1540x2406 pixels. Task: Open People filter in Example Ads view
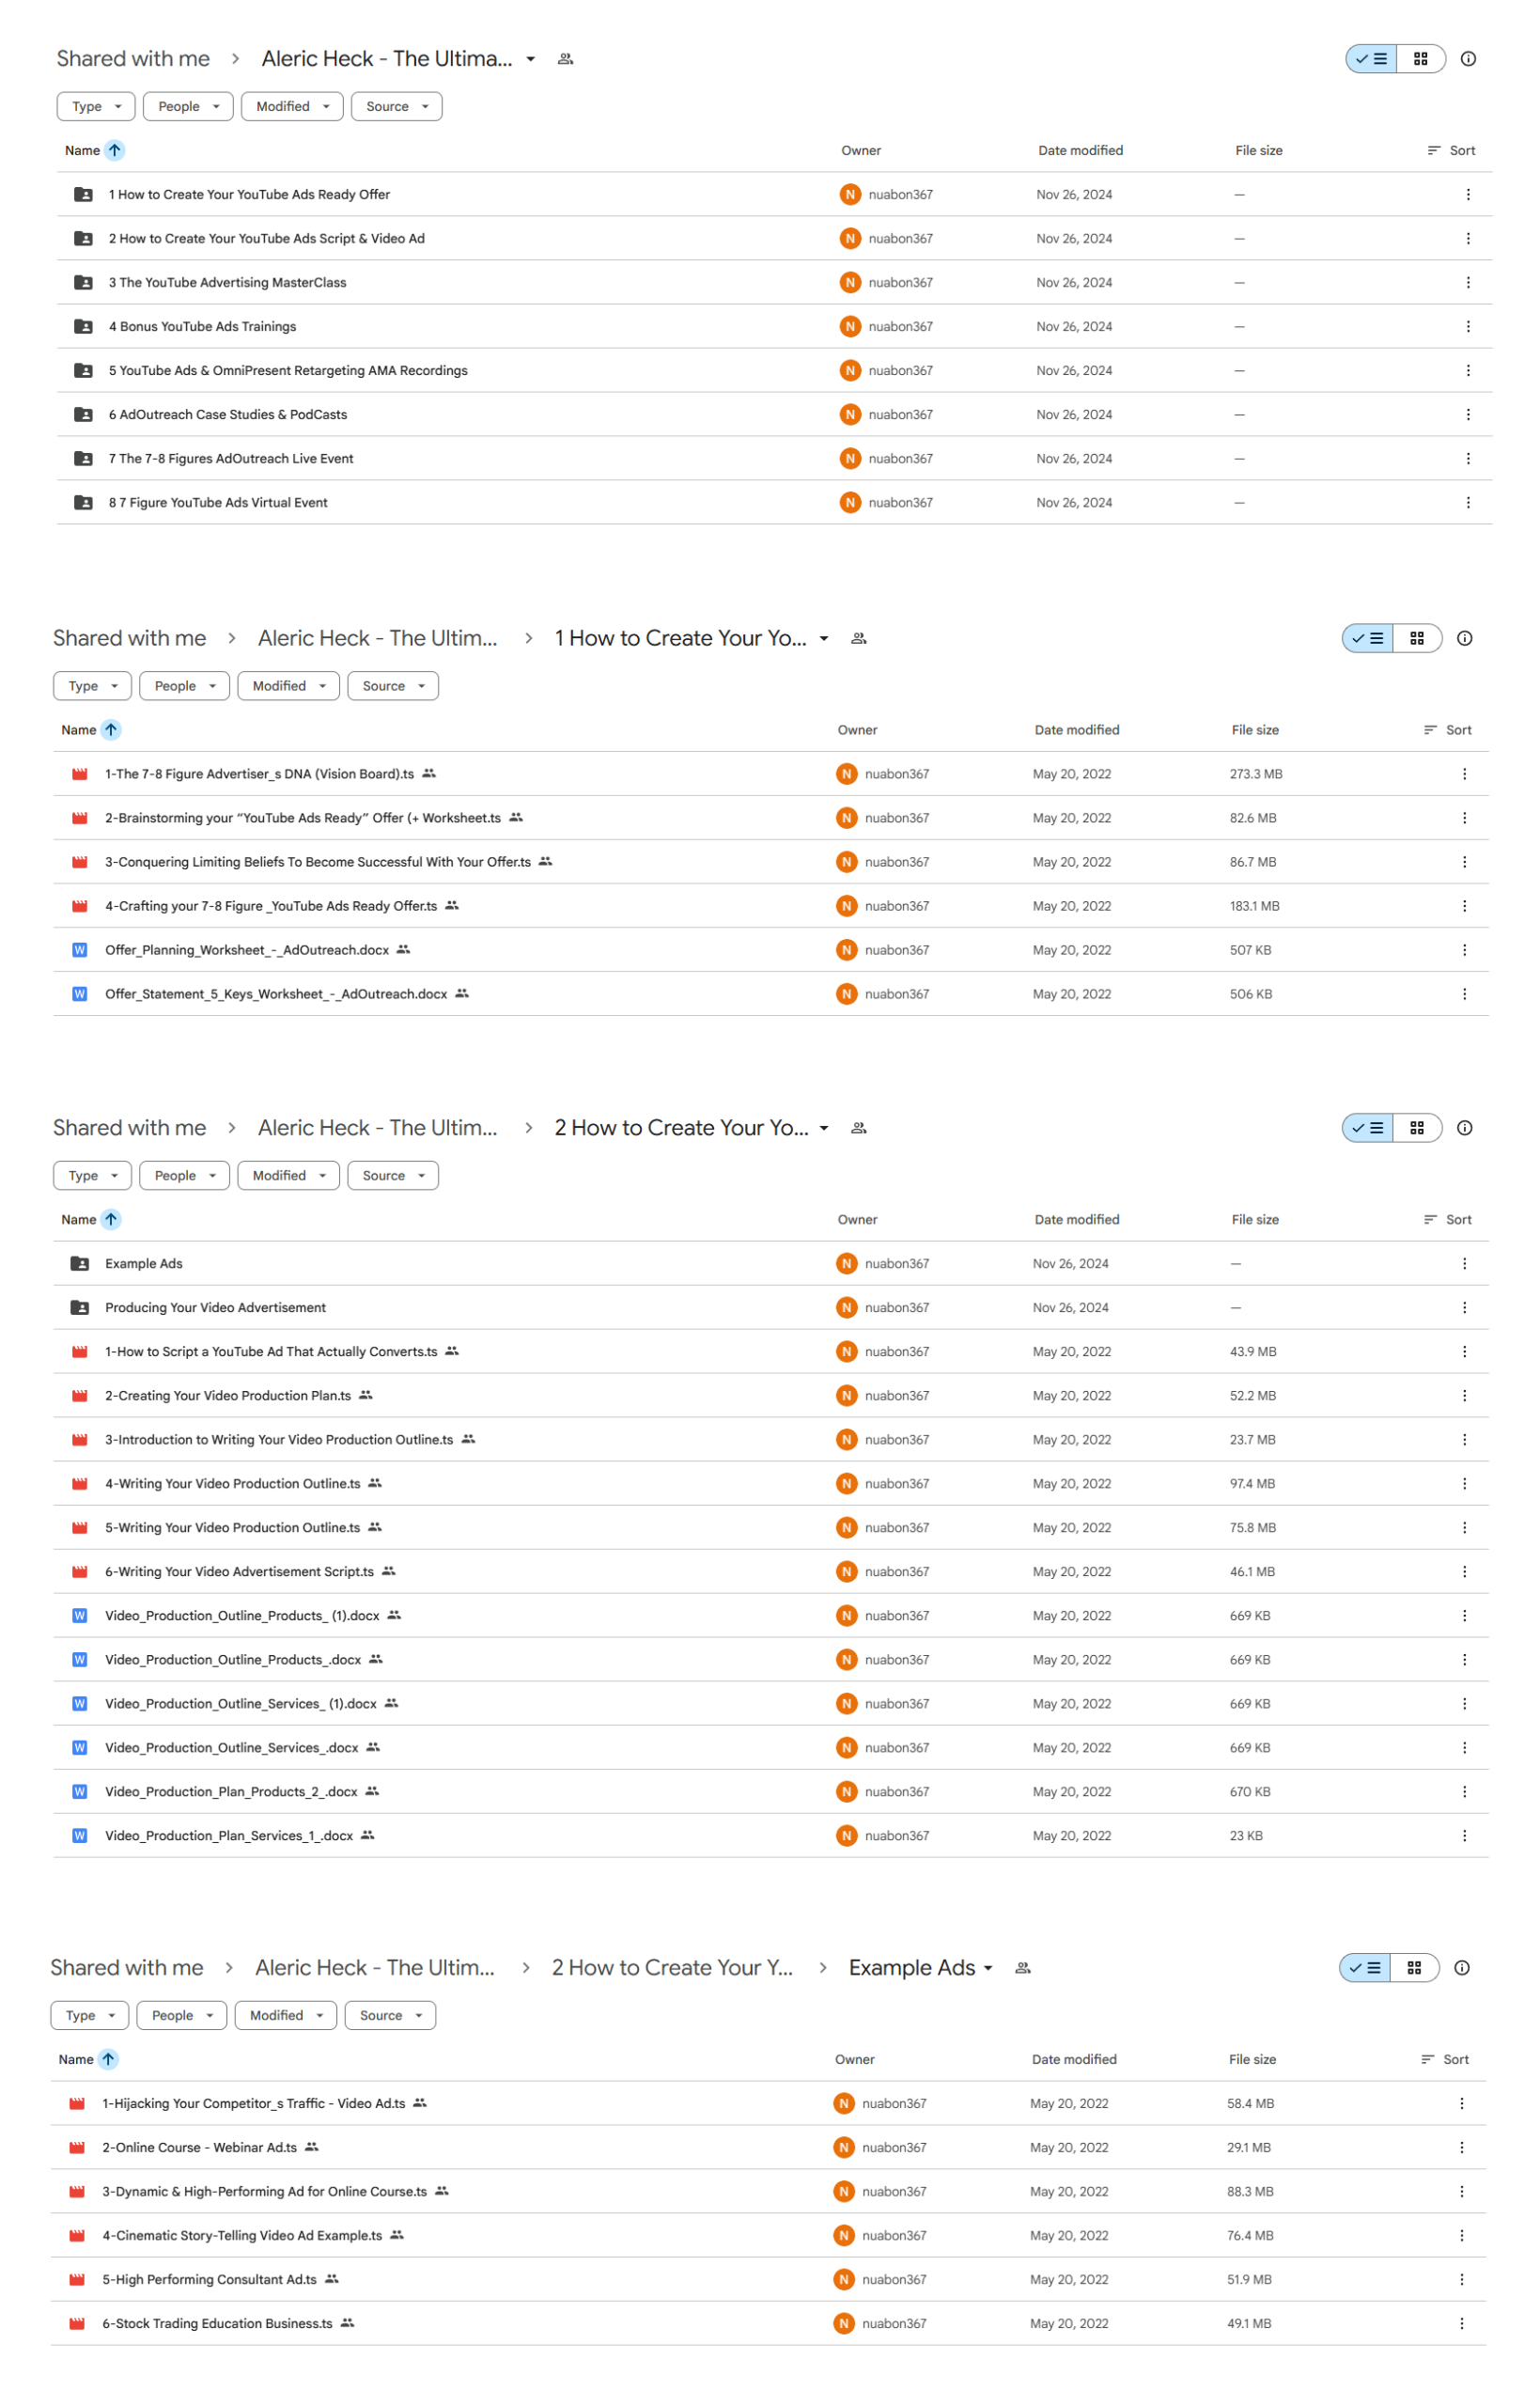click(x=182, y=2014)
